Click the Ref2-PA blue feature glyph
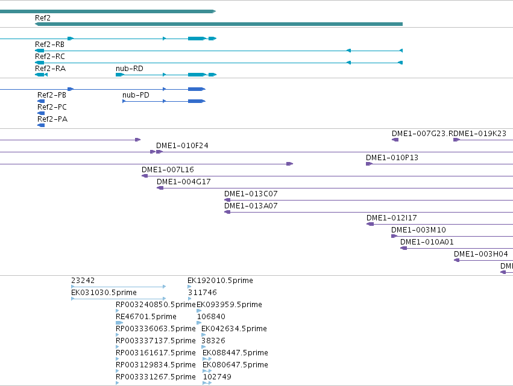 coord(41,125)
